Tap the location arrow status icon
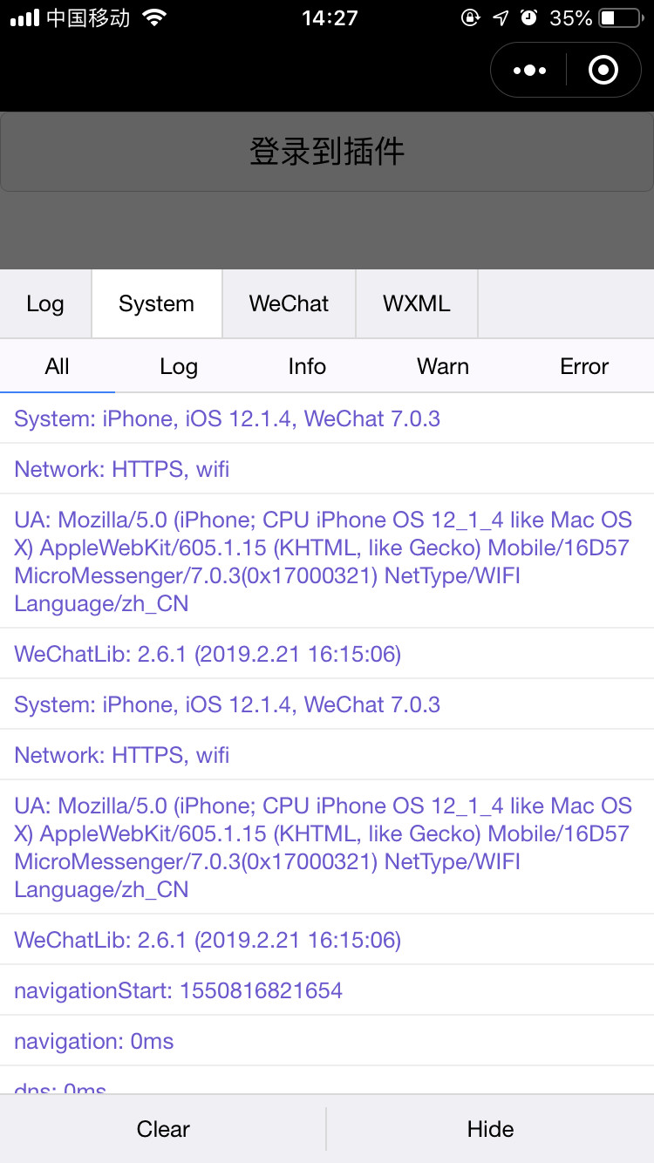 [x=500, y=17]
